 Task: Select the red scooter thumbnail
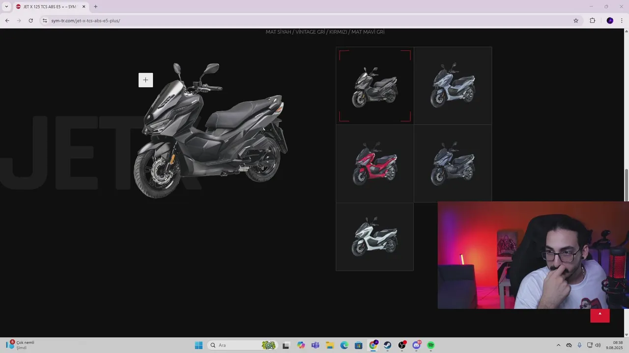pos(375,164)
